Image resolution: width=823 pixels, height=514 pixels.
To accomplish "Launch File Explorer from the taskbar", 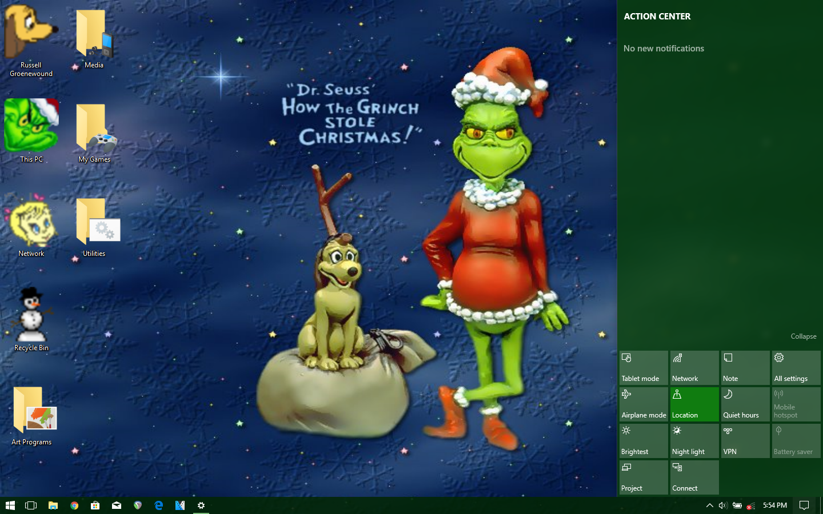I will point(53,505).
